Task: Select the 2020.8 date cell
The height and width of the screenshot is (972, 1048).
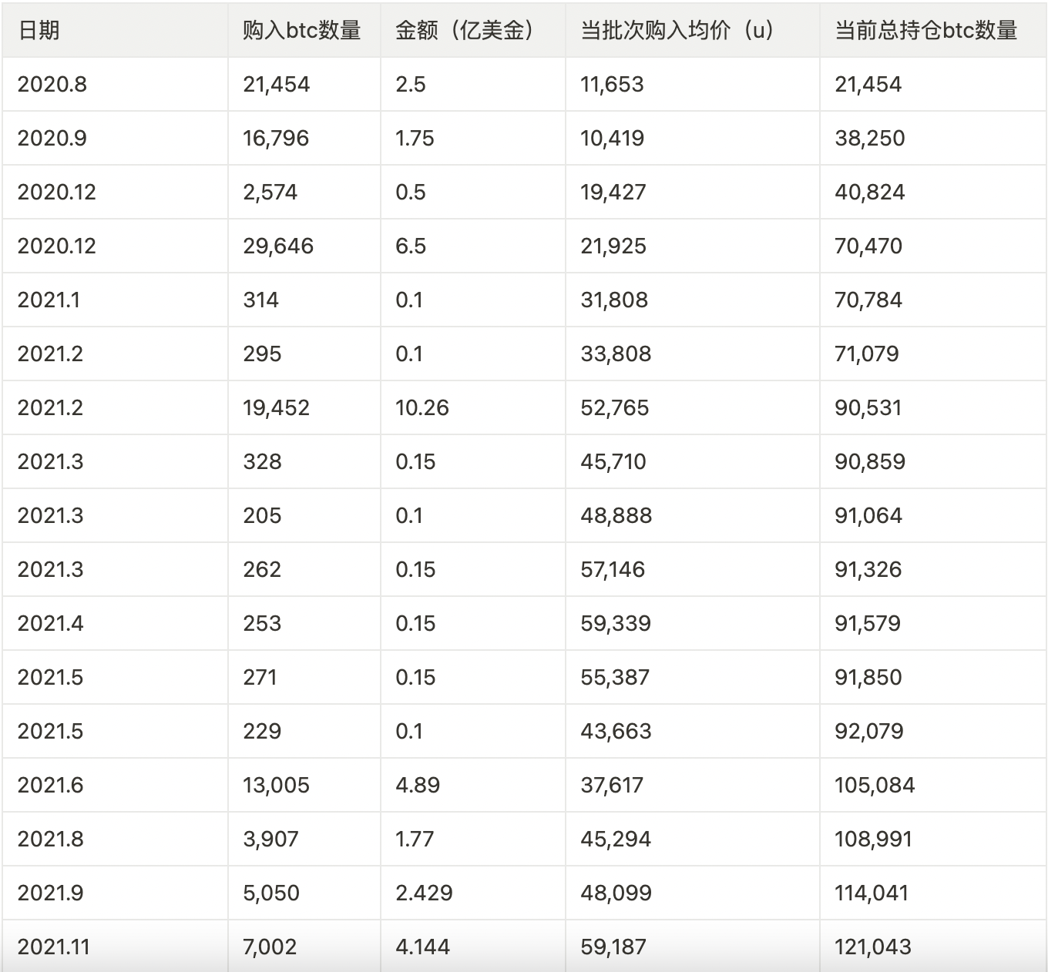Action: pos(52,84)
